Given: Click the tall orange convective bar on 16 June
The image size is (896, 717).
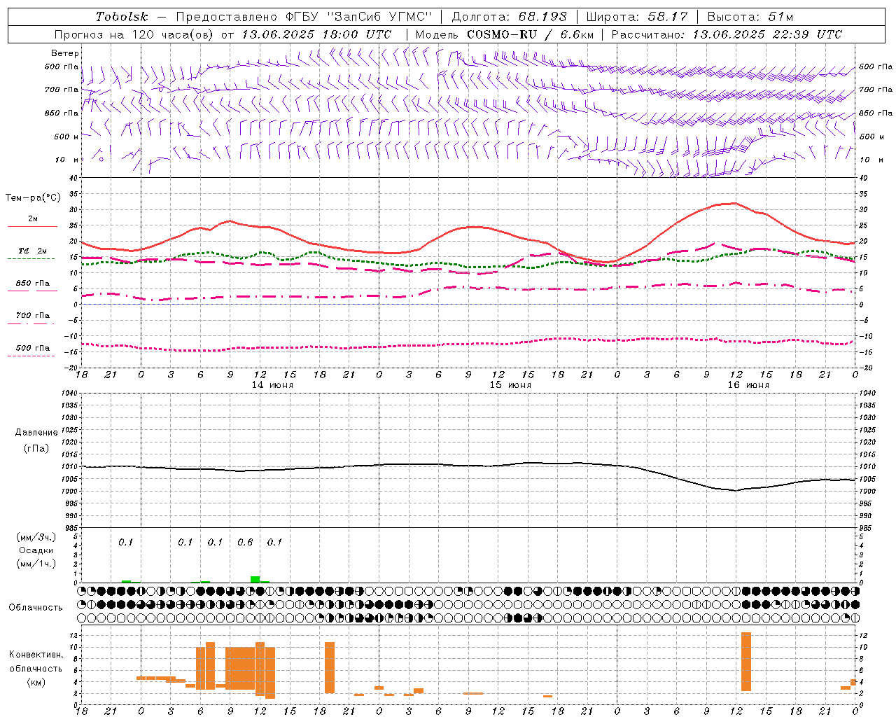Looking at the screenshot, I should coord(746,662).
